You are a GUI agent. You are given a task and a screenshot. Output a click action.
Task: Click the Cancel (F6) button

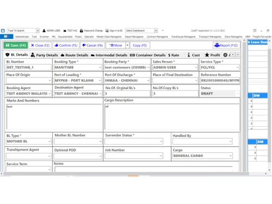point(92,45)
